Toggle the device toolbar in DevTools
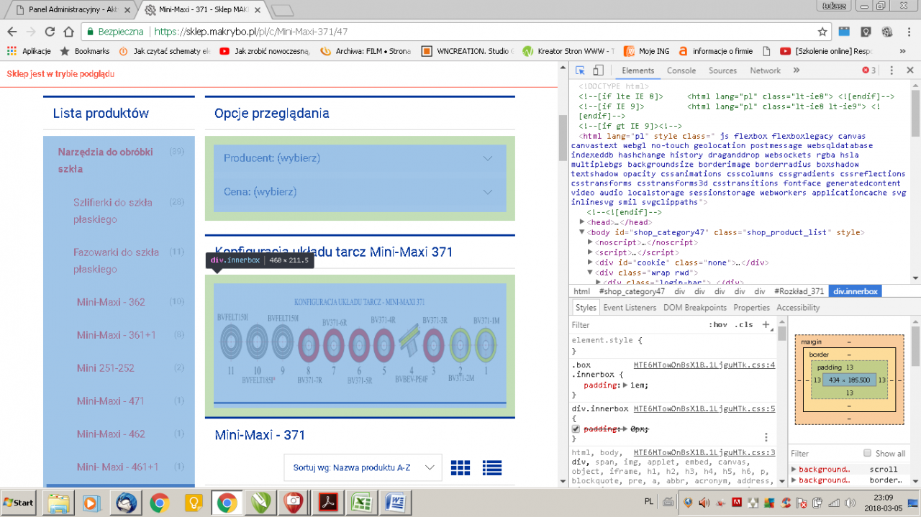This screenshot has height=517, width=921. pyautogui.click(x=598, y=70)
